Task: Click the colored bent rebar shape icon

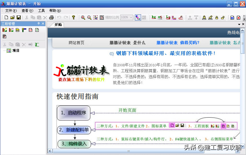Action: pyautogui.click(x=174, y=17)
